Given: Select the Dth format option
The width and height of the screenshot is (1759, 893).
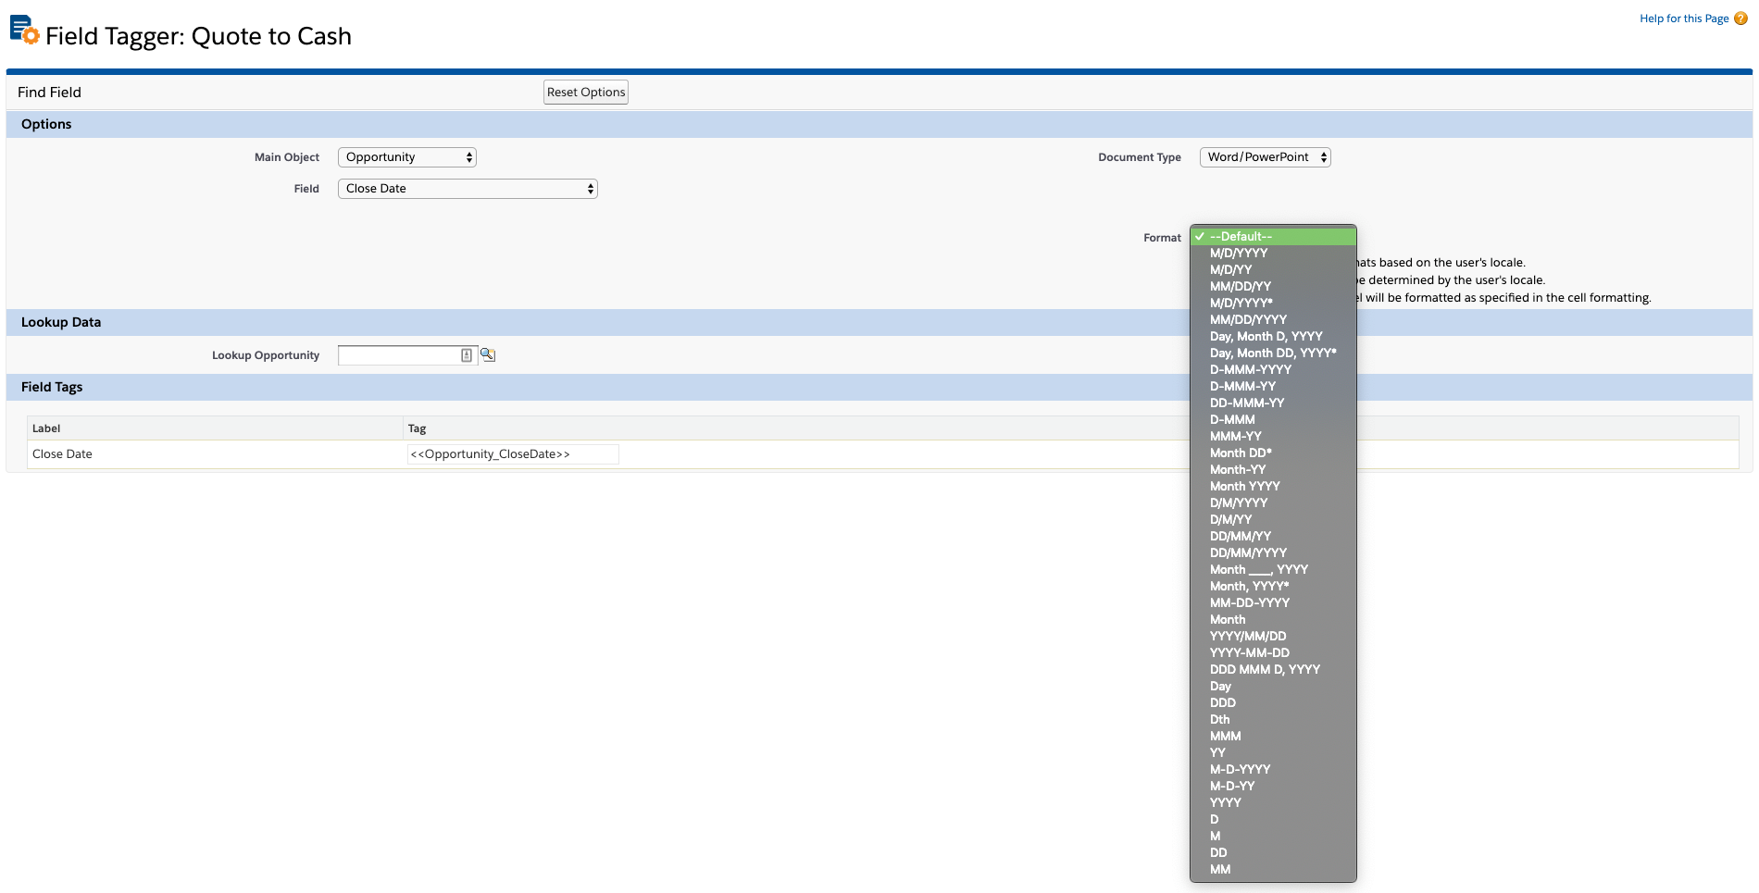Looking at the screenshot, I should click(x=1273, y=720).
